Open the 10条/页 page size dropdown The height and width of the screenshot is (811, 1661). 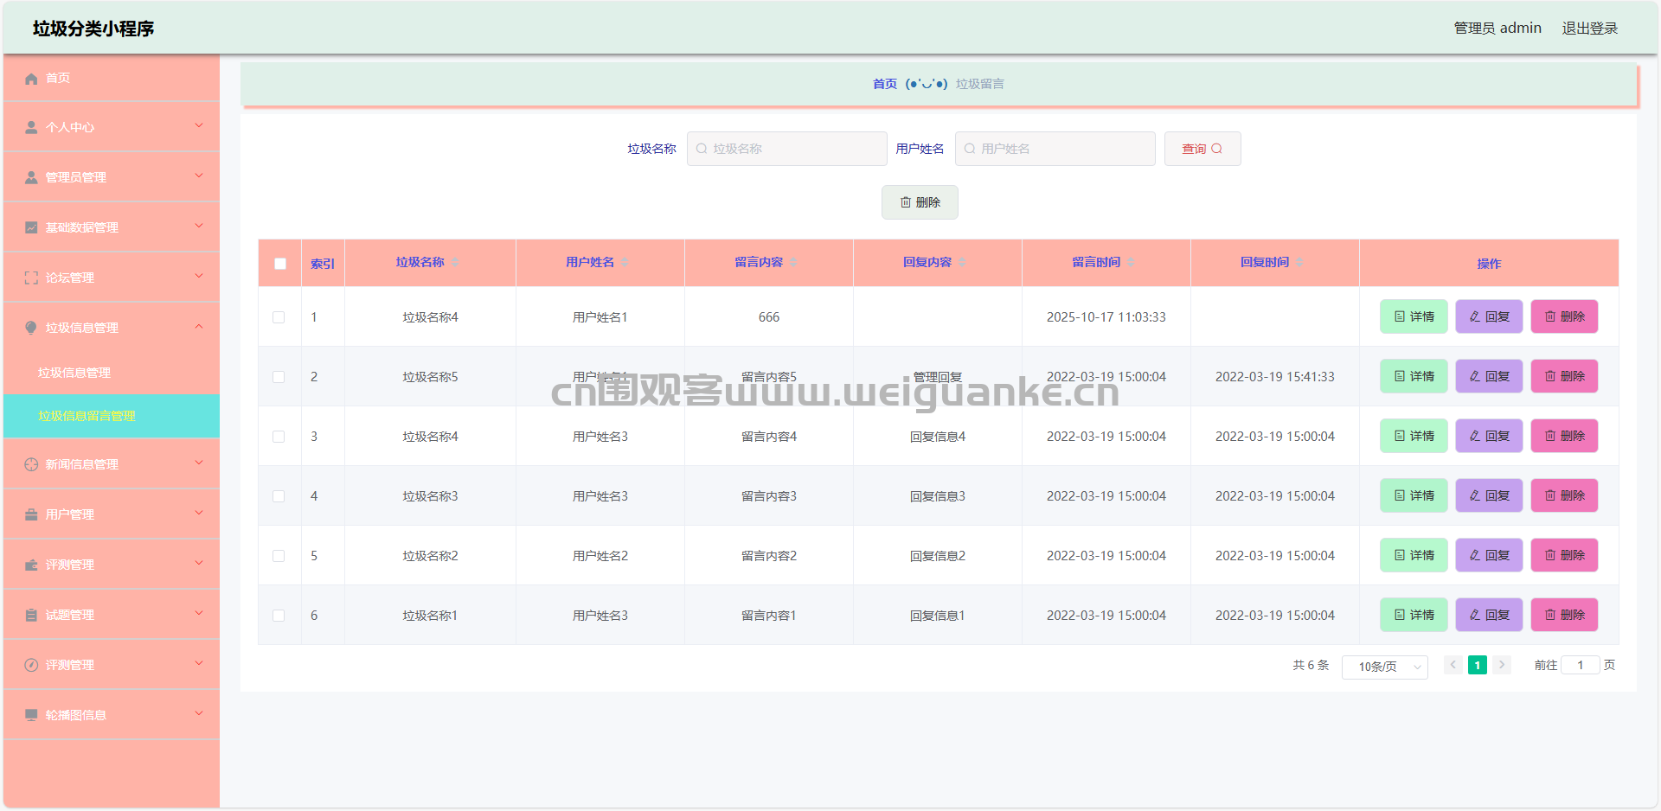(x=1384, y=667)
